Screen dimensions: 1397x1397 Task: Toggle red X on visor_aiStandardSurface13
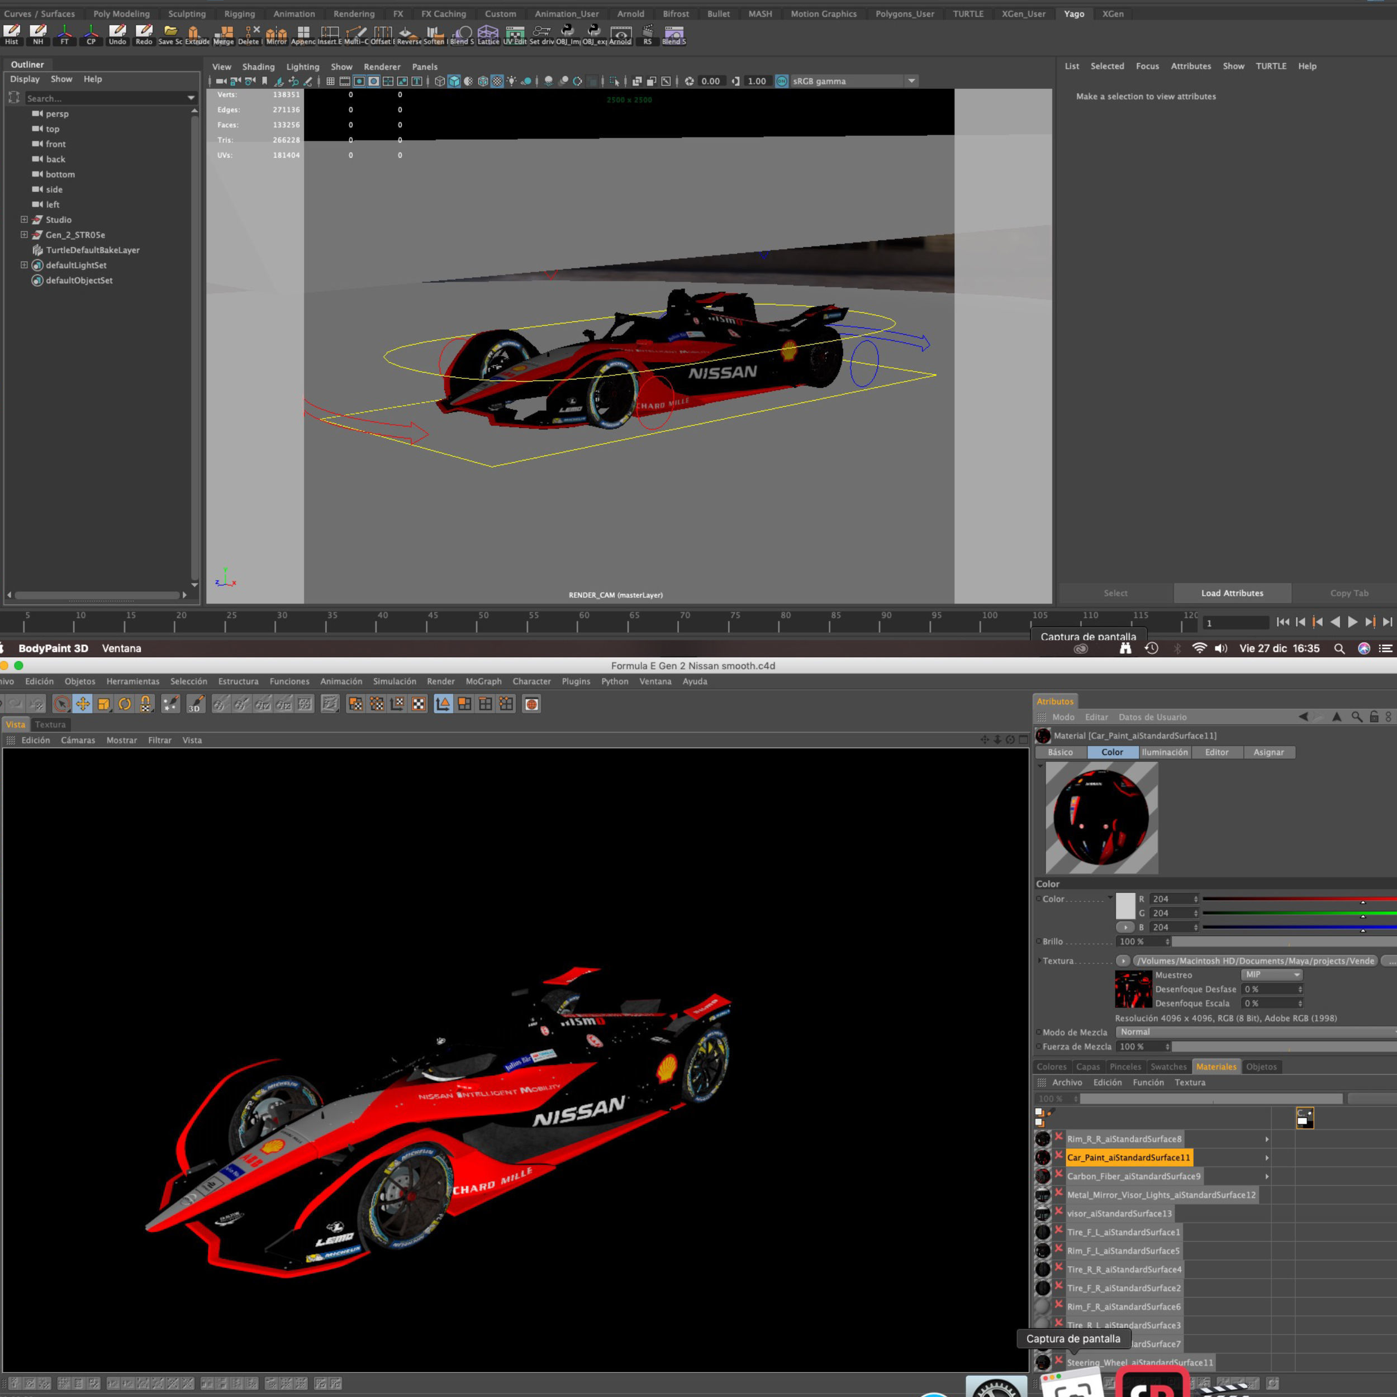tap(1058, 1212)
